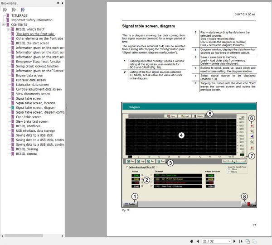Open the page number dropdown arrow
Viewport: 272px width, 245px height.
(229, 241)
